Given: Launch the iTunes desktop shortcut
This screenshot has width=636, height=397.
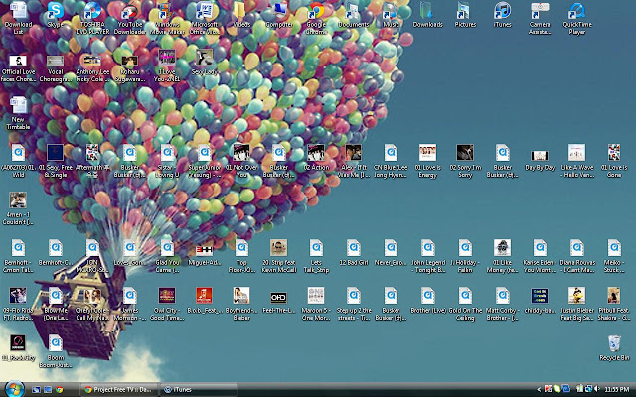Looking at the screenshot, I should (503, 15).
